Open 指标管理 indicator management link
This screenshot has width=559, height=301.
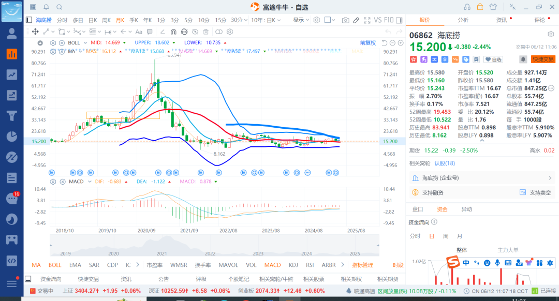coord(362,265)
